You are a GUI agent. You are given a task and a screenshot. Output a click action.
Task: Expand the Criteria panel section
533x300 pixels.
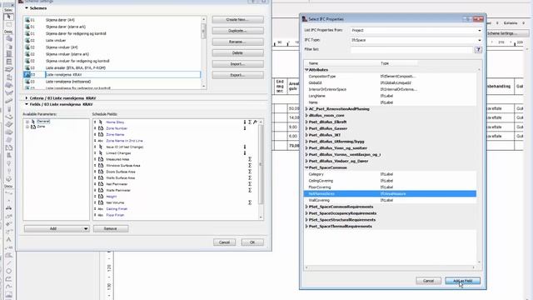pyautogui.click(x=27, y=98)
